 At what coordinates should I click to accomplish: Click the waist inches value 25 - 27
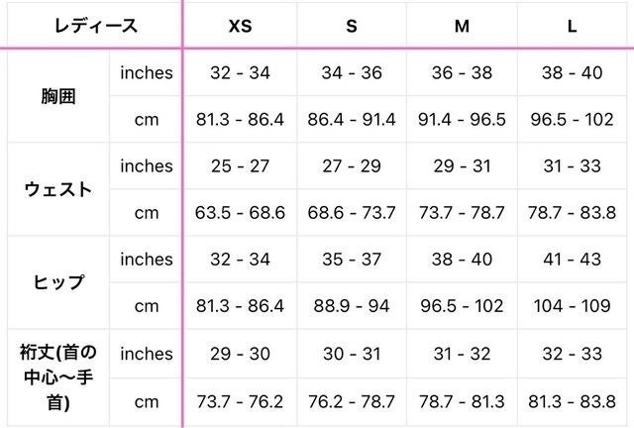[x=240, y=165]
